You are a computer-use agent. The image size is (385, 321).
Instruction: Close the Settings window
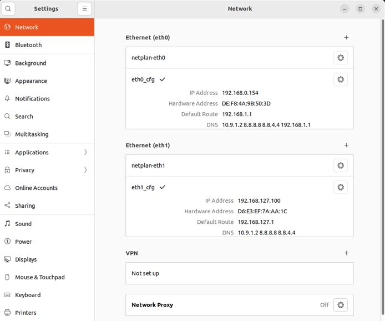pyautogui.click(x=376, y=9)
